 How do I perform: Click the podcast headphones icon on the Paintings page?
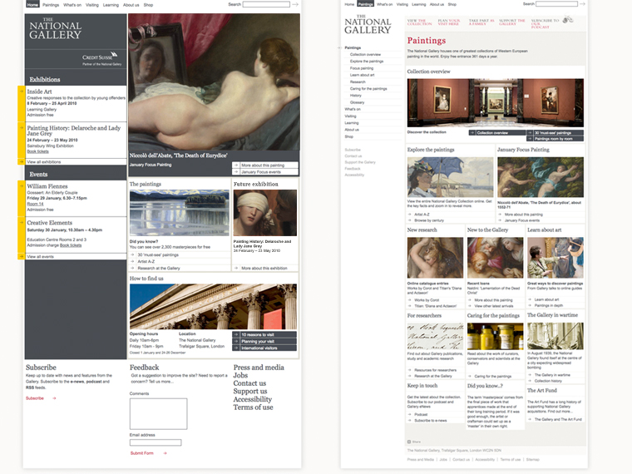567,19
